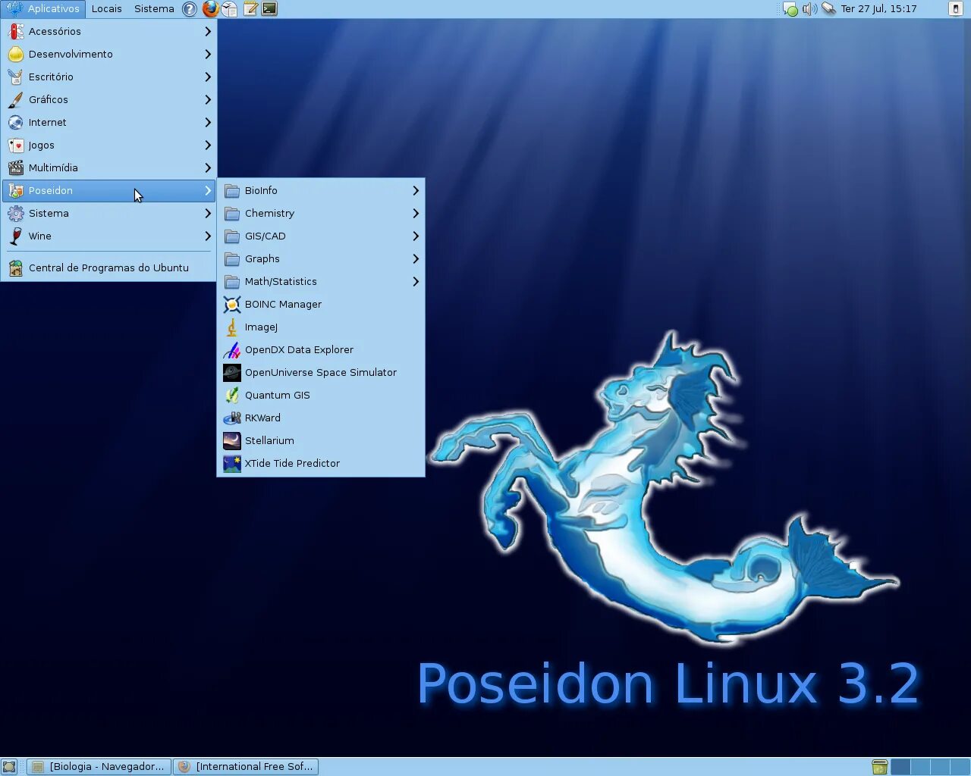Viewport: 971px width, 776px height.
Task: Expand the Math/Statistics submenu
Action: pos(321,281)
